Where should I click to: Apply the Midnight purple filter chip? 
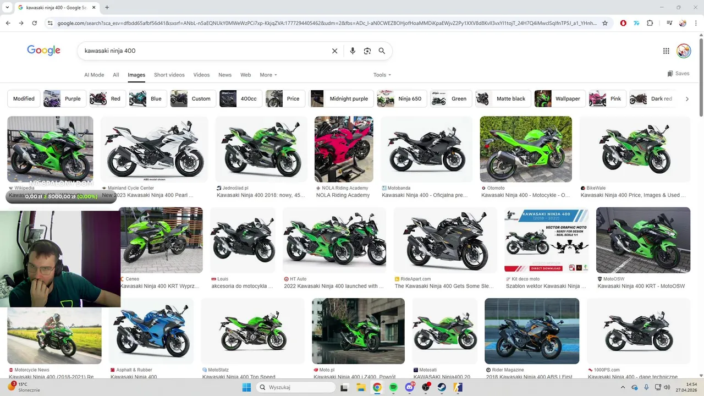click(342, 99)
